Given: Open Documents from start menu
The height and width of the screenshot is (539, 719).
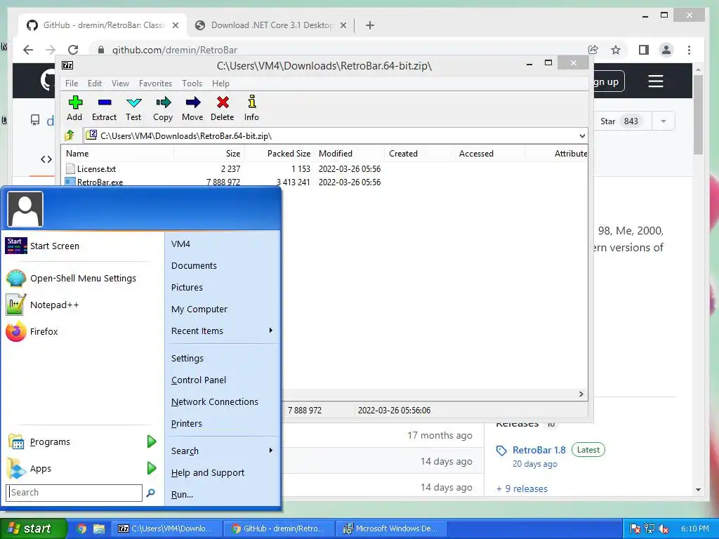Looking at the screenshot, I should click(x=194, y=265).
